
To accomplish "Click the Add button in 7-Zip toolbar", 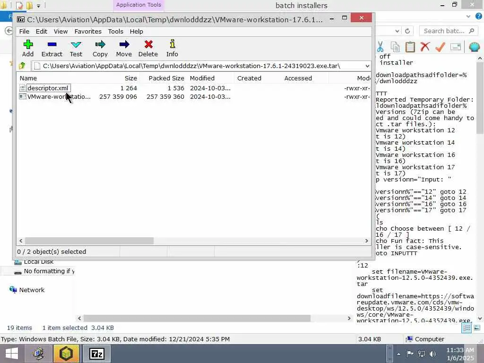I will pyautogui.click(x=28, y=48).
